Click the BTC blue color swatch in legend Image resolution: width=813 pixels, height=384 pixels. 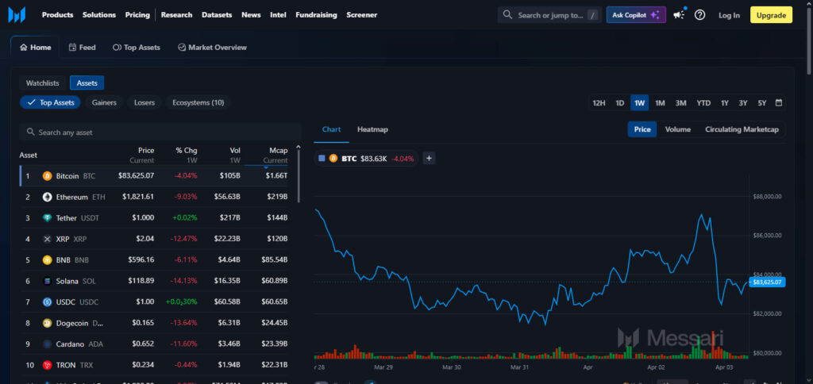point(322,158)
